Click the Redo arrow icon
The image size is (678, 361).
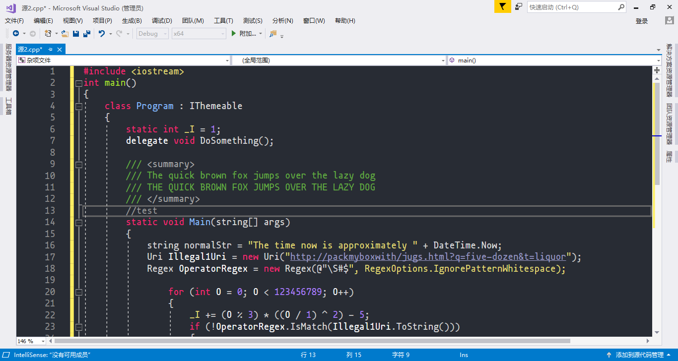pos(119,34)
